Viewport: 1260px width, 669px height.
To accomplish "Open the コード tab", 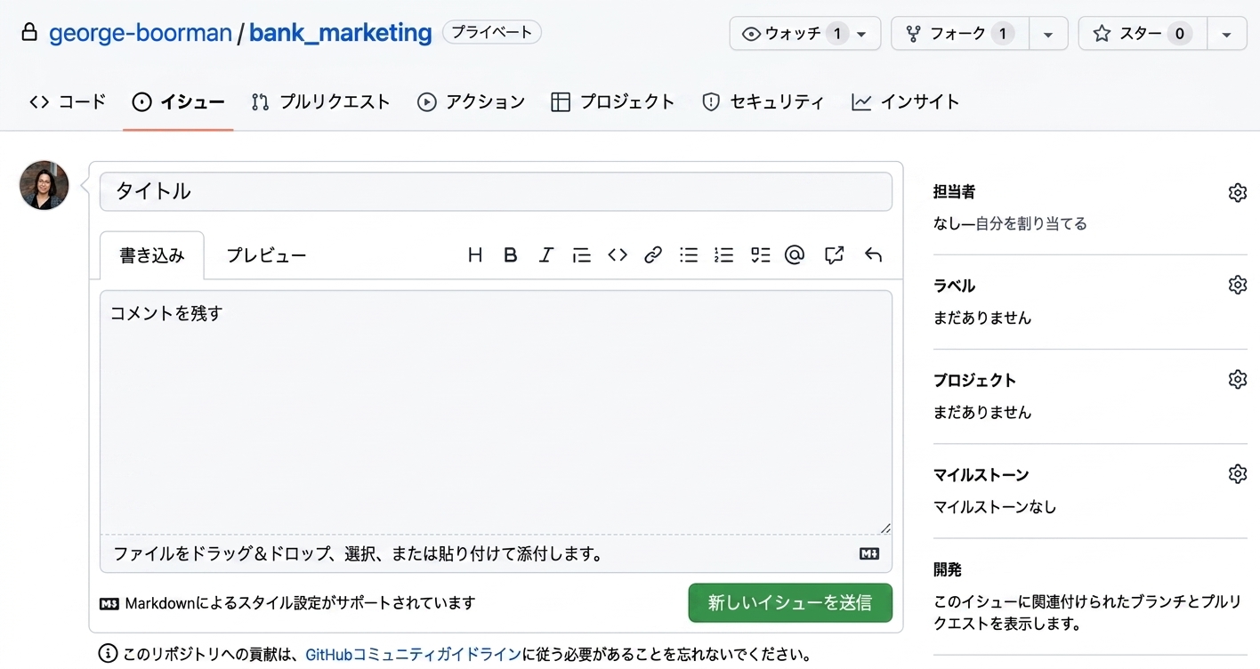I will [68, 101].
